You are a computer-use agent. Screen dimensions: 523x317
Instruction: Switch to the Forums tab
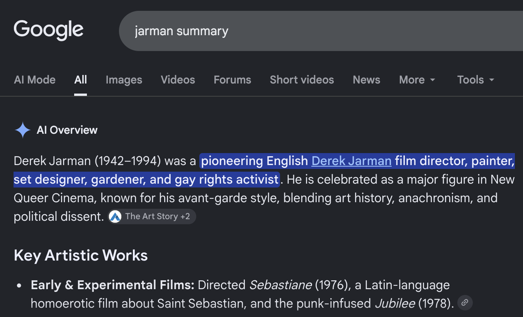click(233, 80)
